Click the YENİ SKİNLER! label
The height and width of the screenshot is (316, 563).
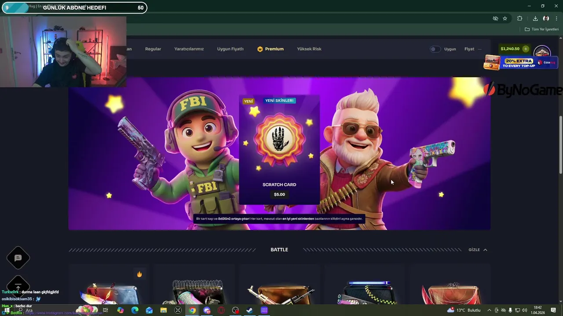(279, 101)
